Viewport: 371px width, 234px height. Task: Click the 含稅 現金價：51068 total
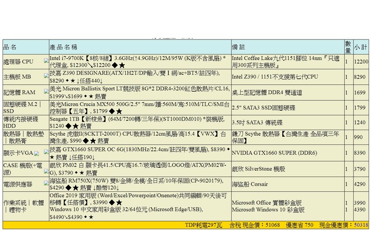tap(255, 225)
